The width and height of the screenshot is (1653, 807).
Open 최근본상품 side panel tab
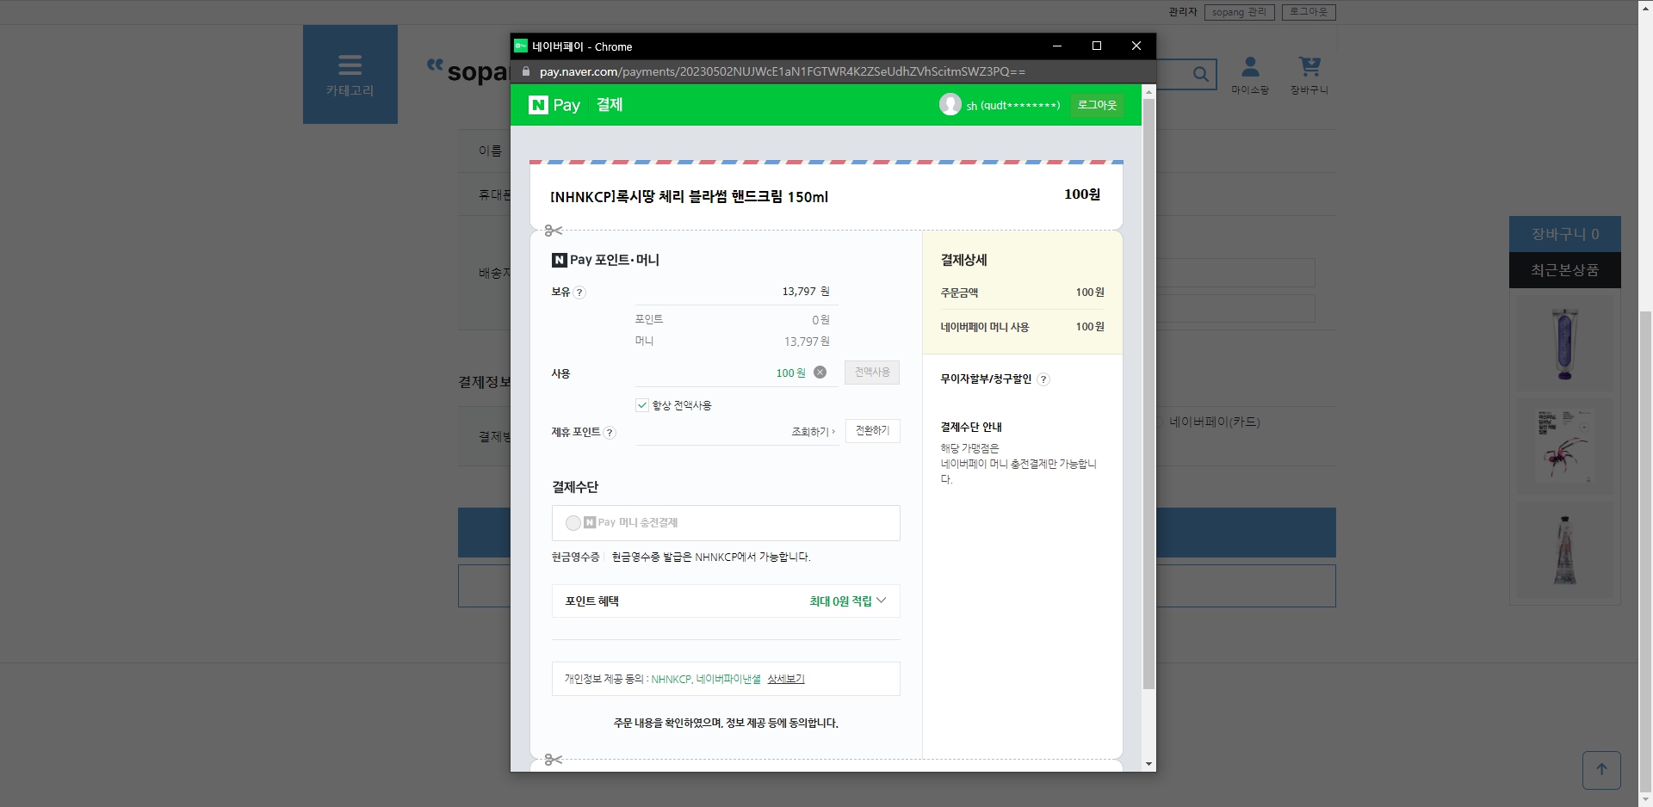[x=1564, y=270]
